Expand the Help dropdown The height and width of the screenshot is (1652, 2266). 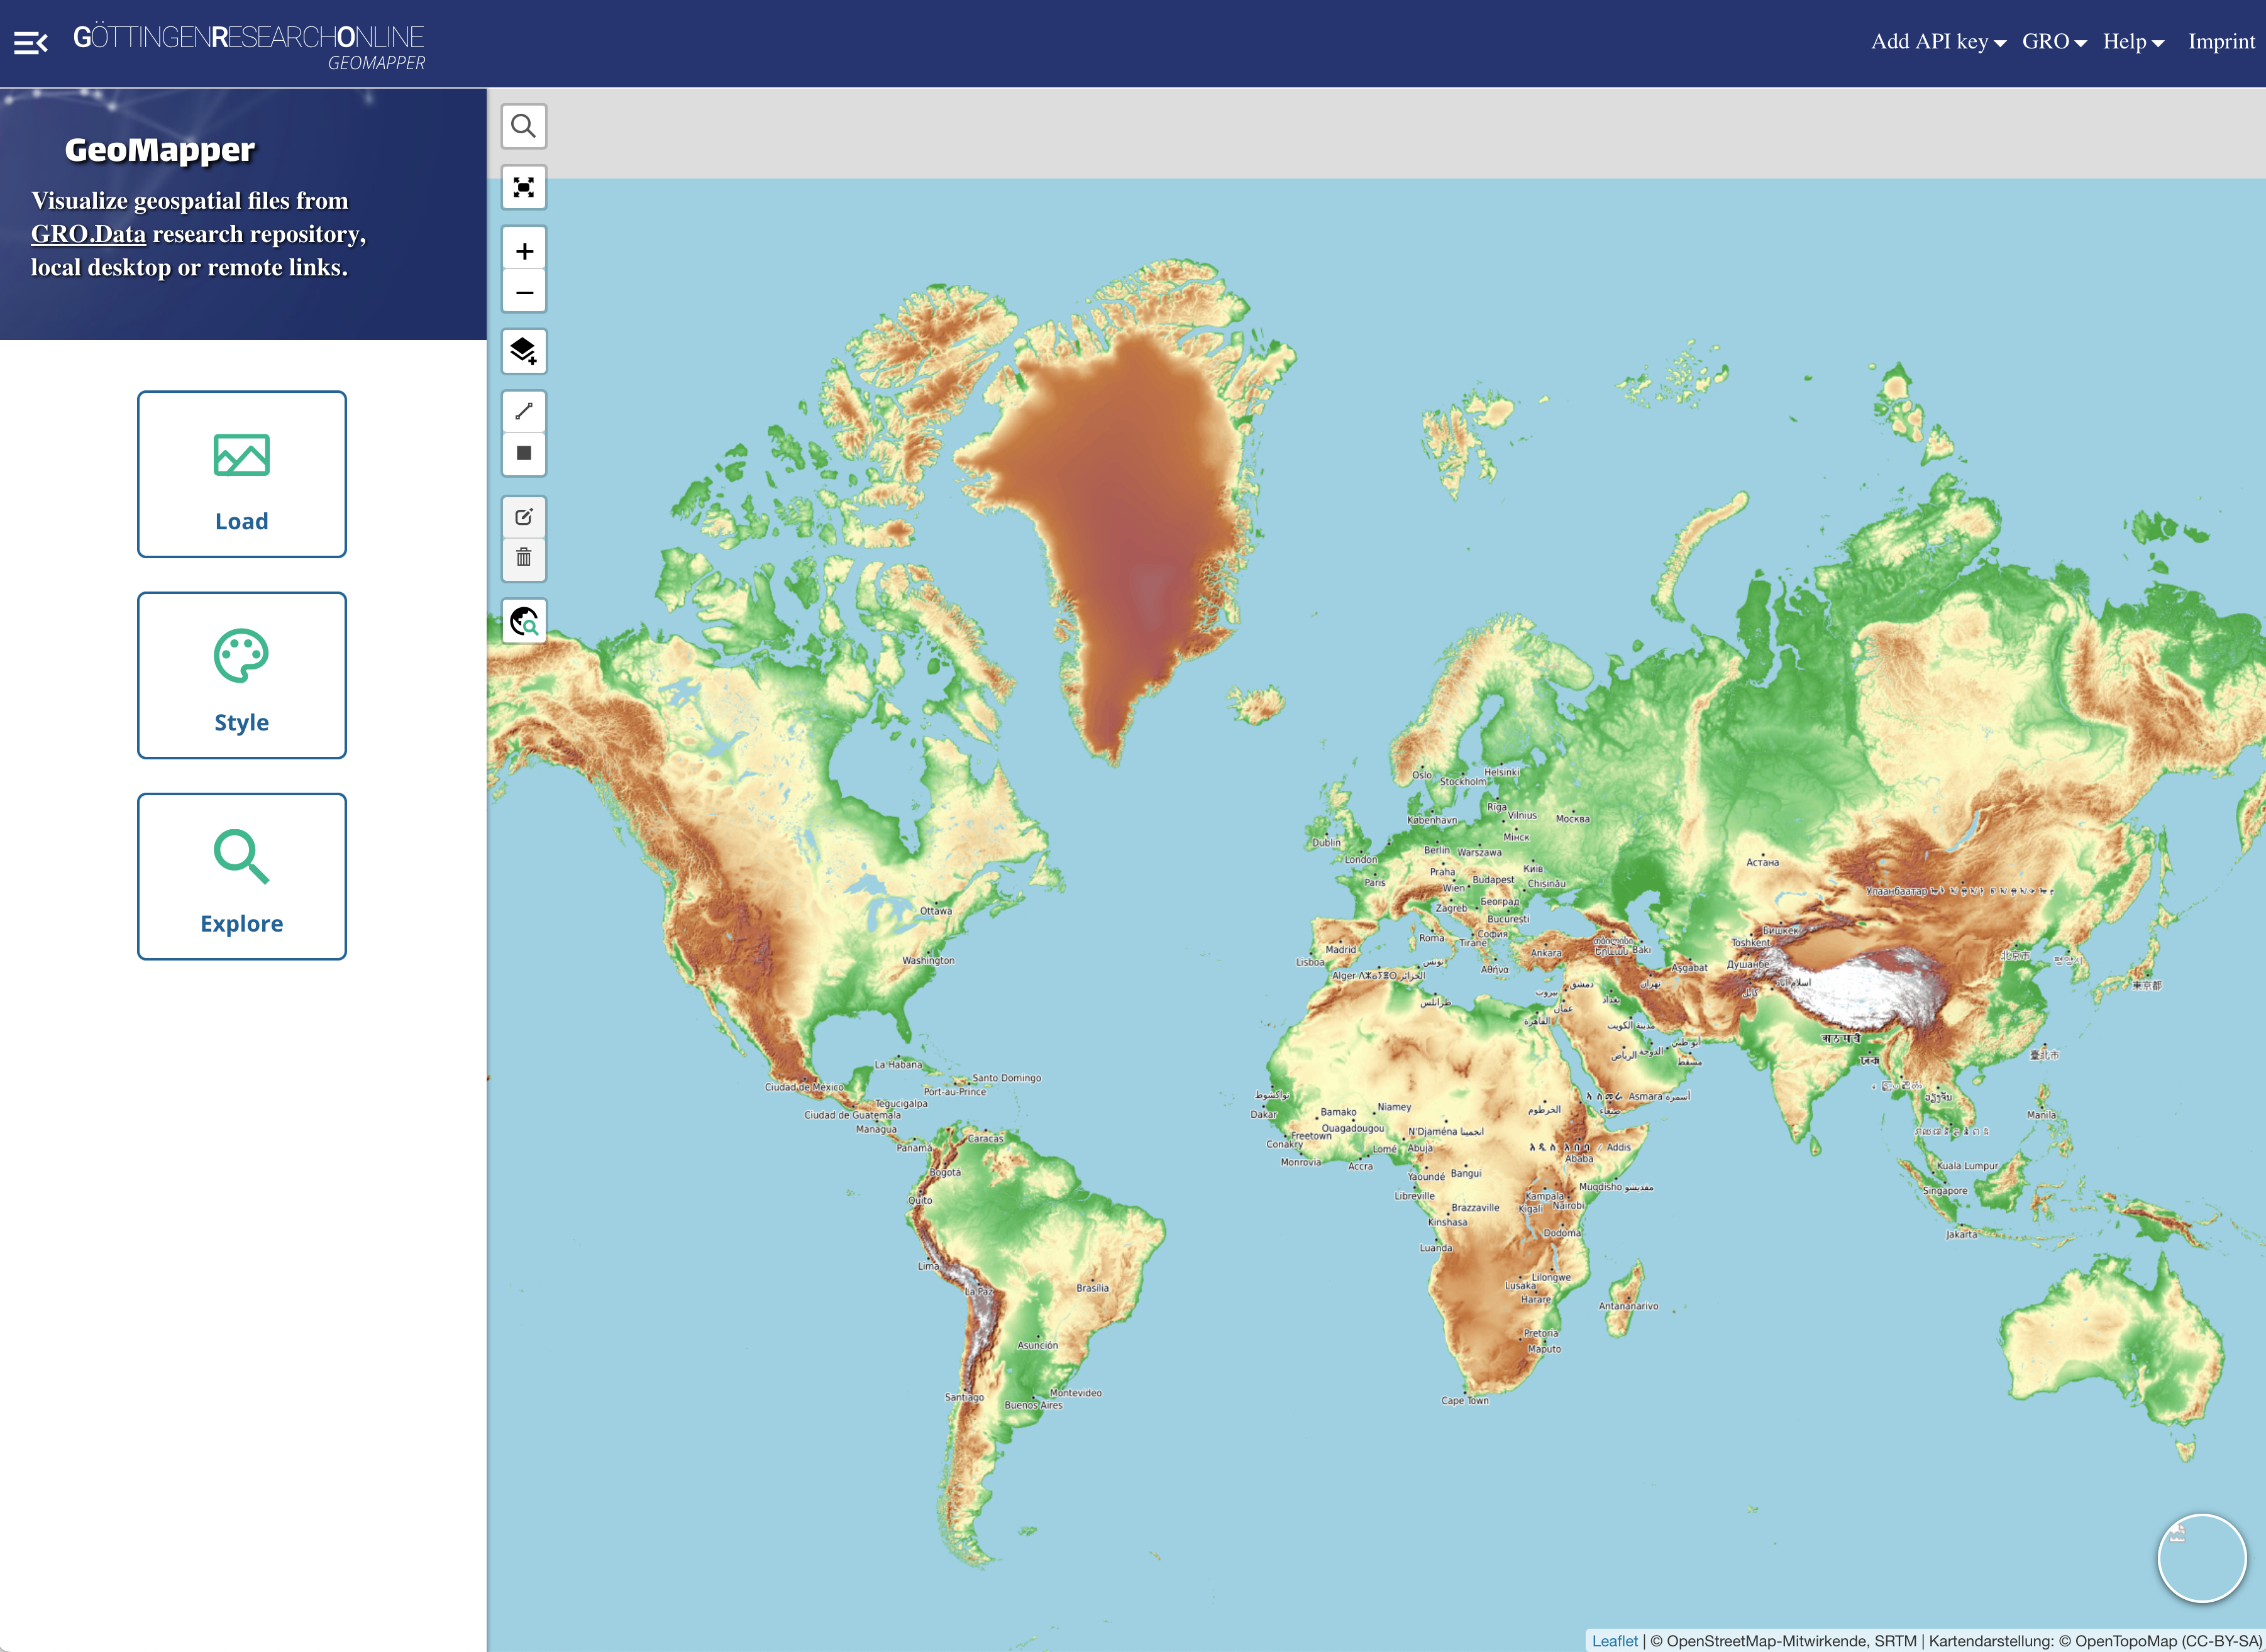tap(2132, 42)
